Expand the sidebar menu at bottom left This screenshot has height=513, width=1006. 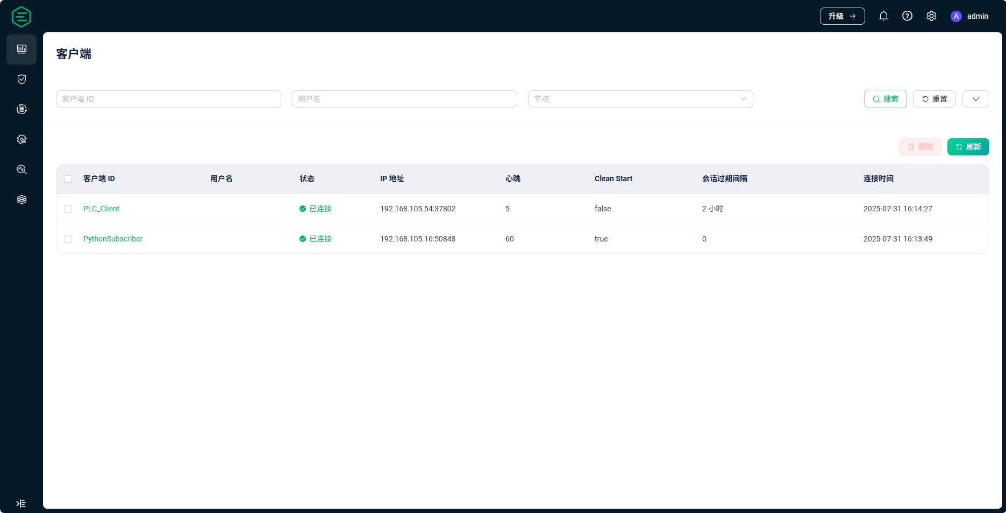pos(21,504)
